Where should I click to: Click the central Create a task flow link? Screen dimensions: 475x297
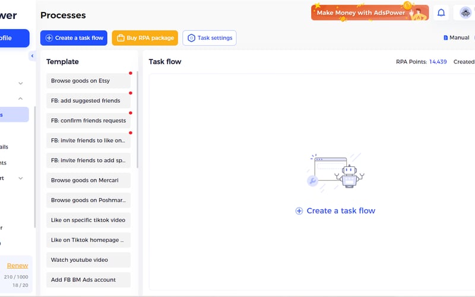[335, 211]
